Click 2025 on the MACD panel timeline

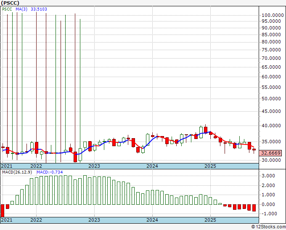click(x=210, y=220)
